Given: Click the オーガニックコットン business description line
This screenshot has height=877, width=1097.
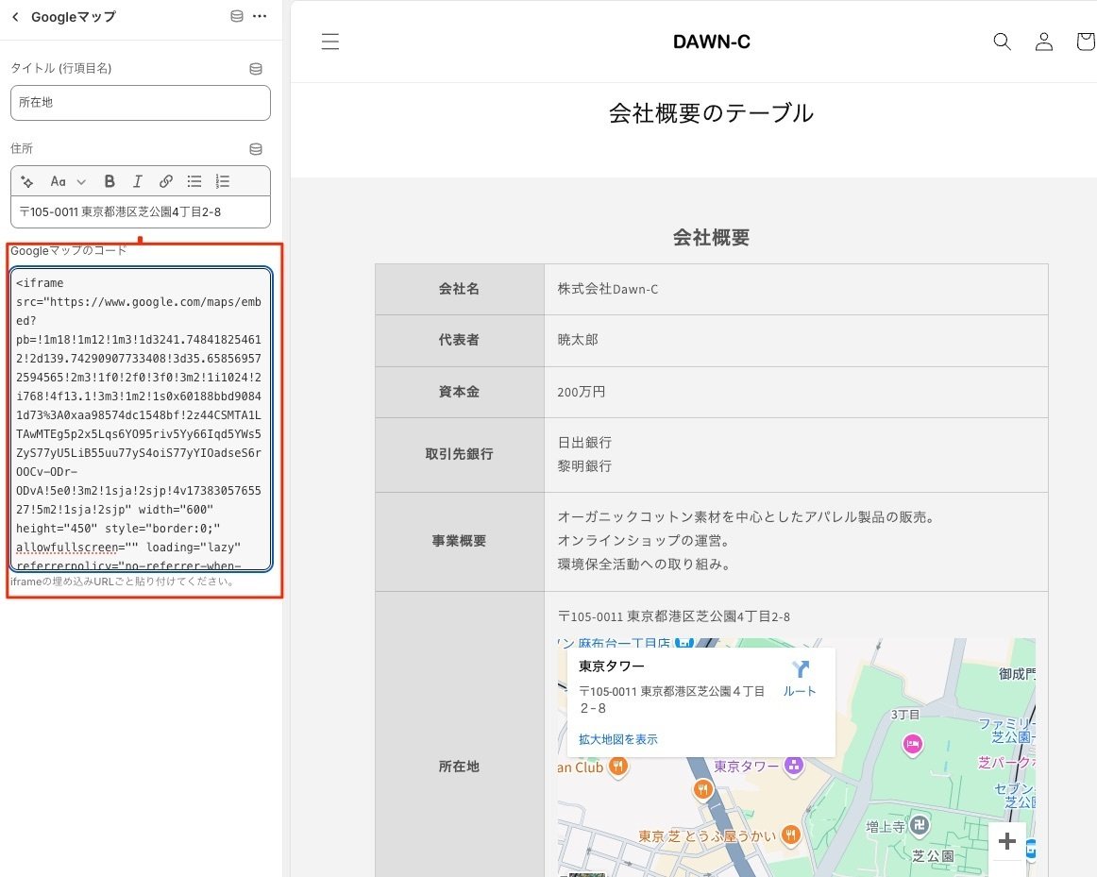Looking at the screenshot, I should point(749,517).
